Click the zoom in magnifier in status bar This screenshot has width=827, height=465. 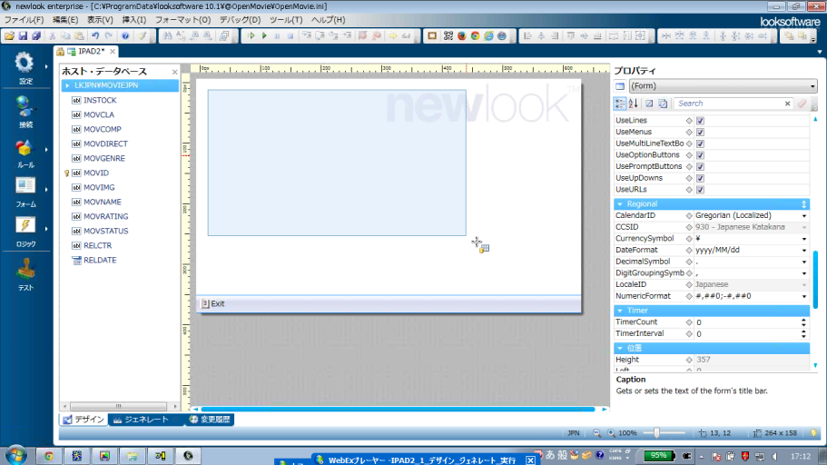pyautogui.click(x=611, y=433)
